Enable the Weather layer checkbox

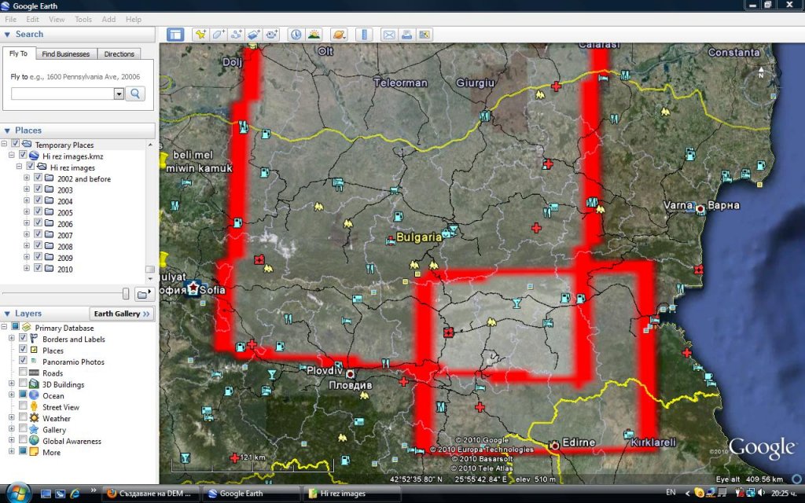click(x=23, y=417)
